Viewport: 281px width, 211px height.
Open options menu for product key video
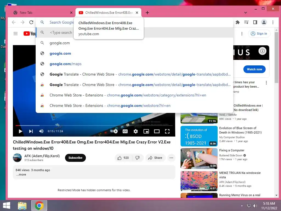pos(266,83)
